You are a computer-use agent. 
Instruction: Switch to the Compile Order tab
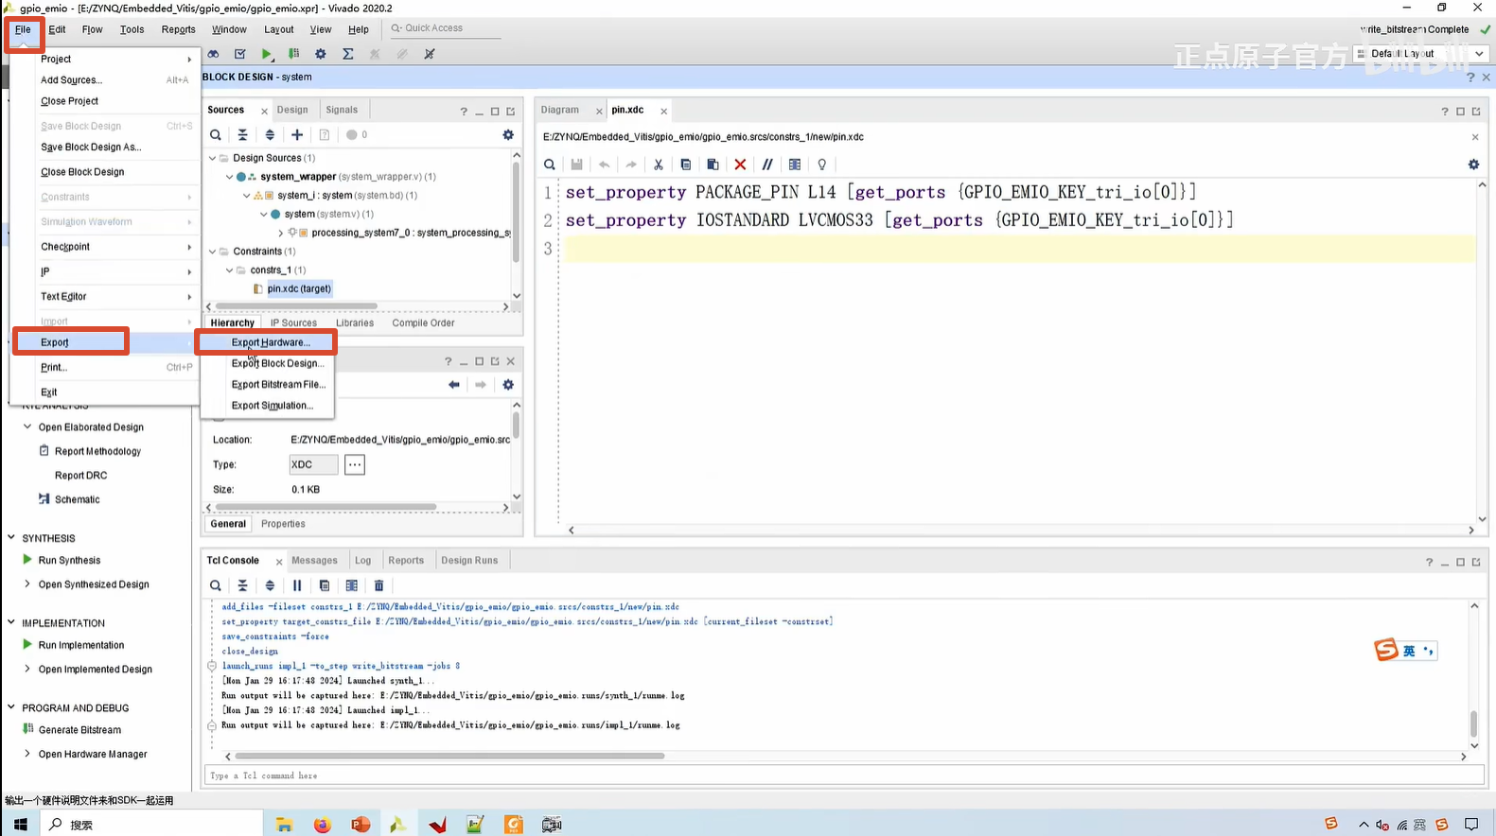click(423, 323)
